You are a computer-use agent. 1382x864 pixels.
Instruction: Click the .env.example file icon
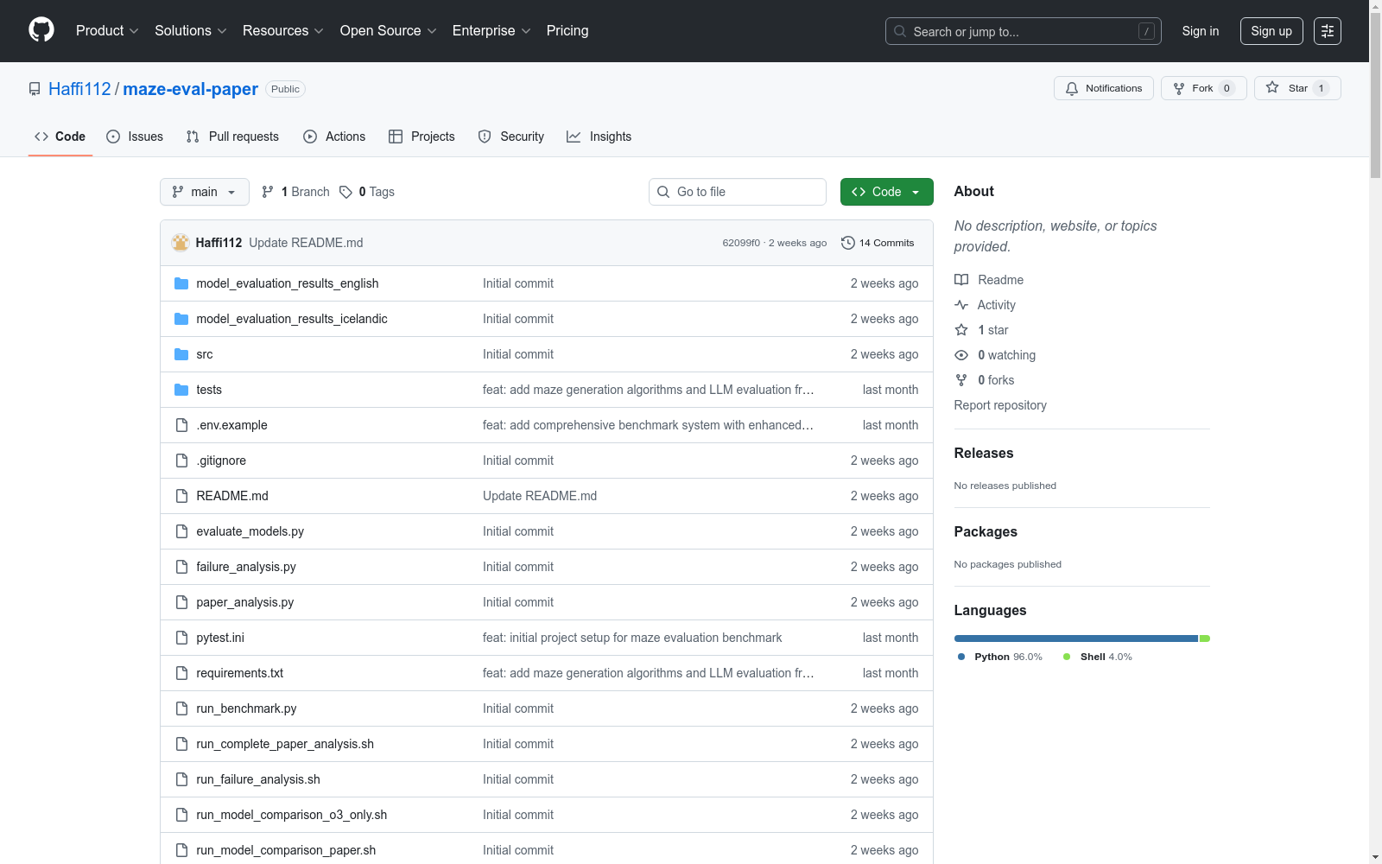click(x=181, y=425)
